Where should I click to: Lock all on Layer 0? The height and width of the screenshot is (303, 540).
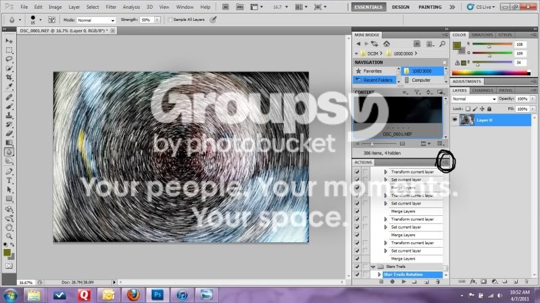coord(489,109)
